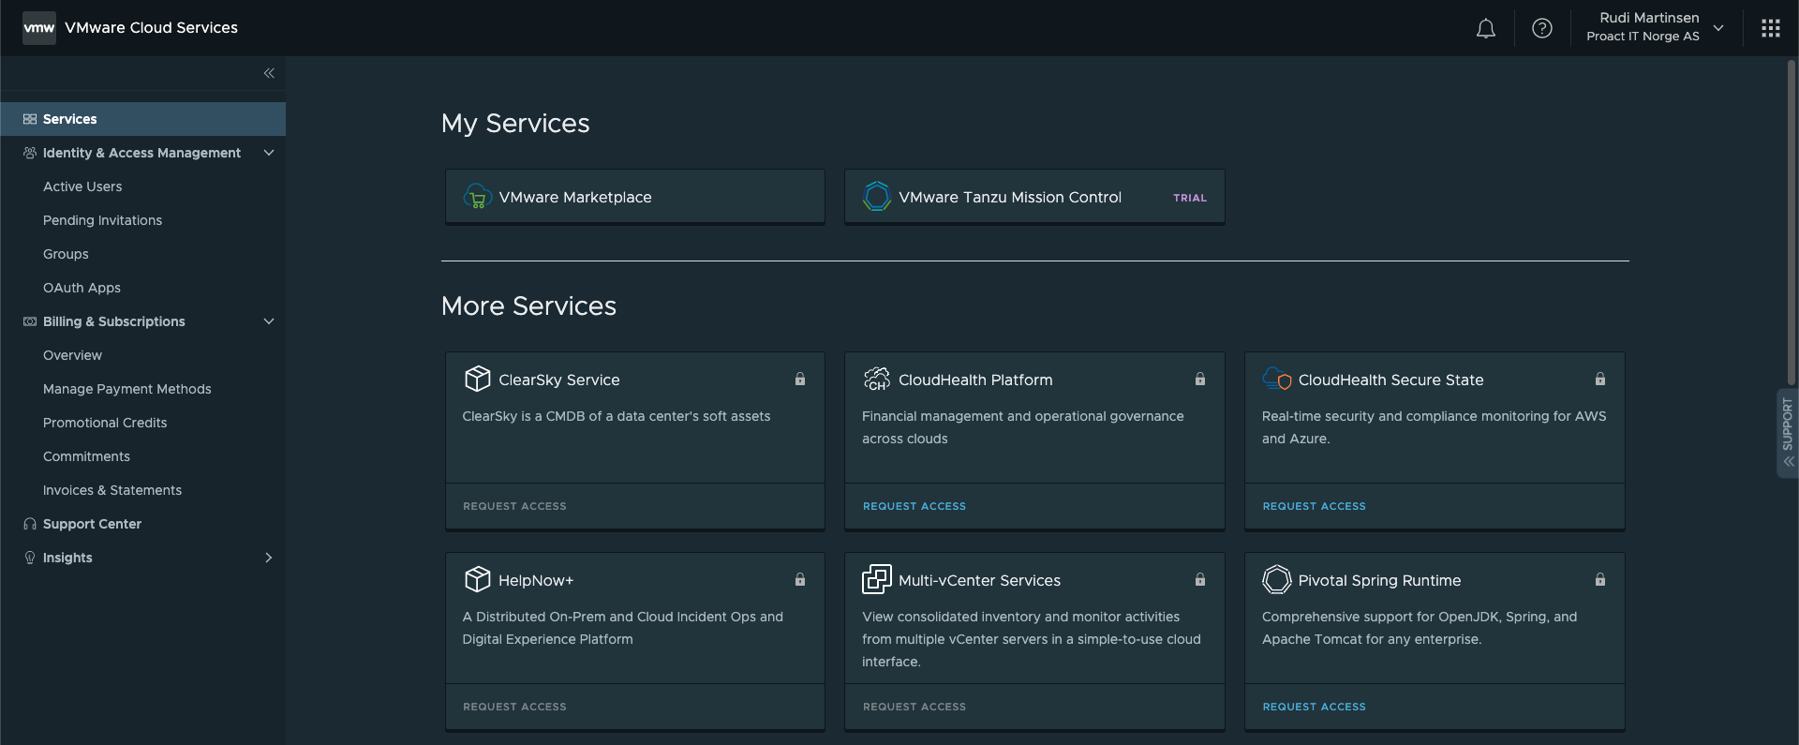Open the help question mark icon
This screenshot has width=1799, height=745.
click(1542, 28)
